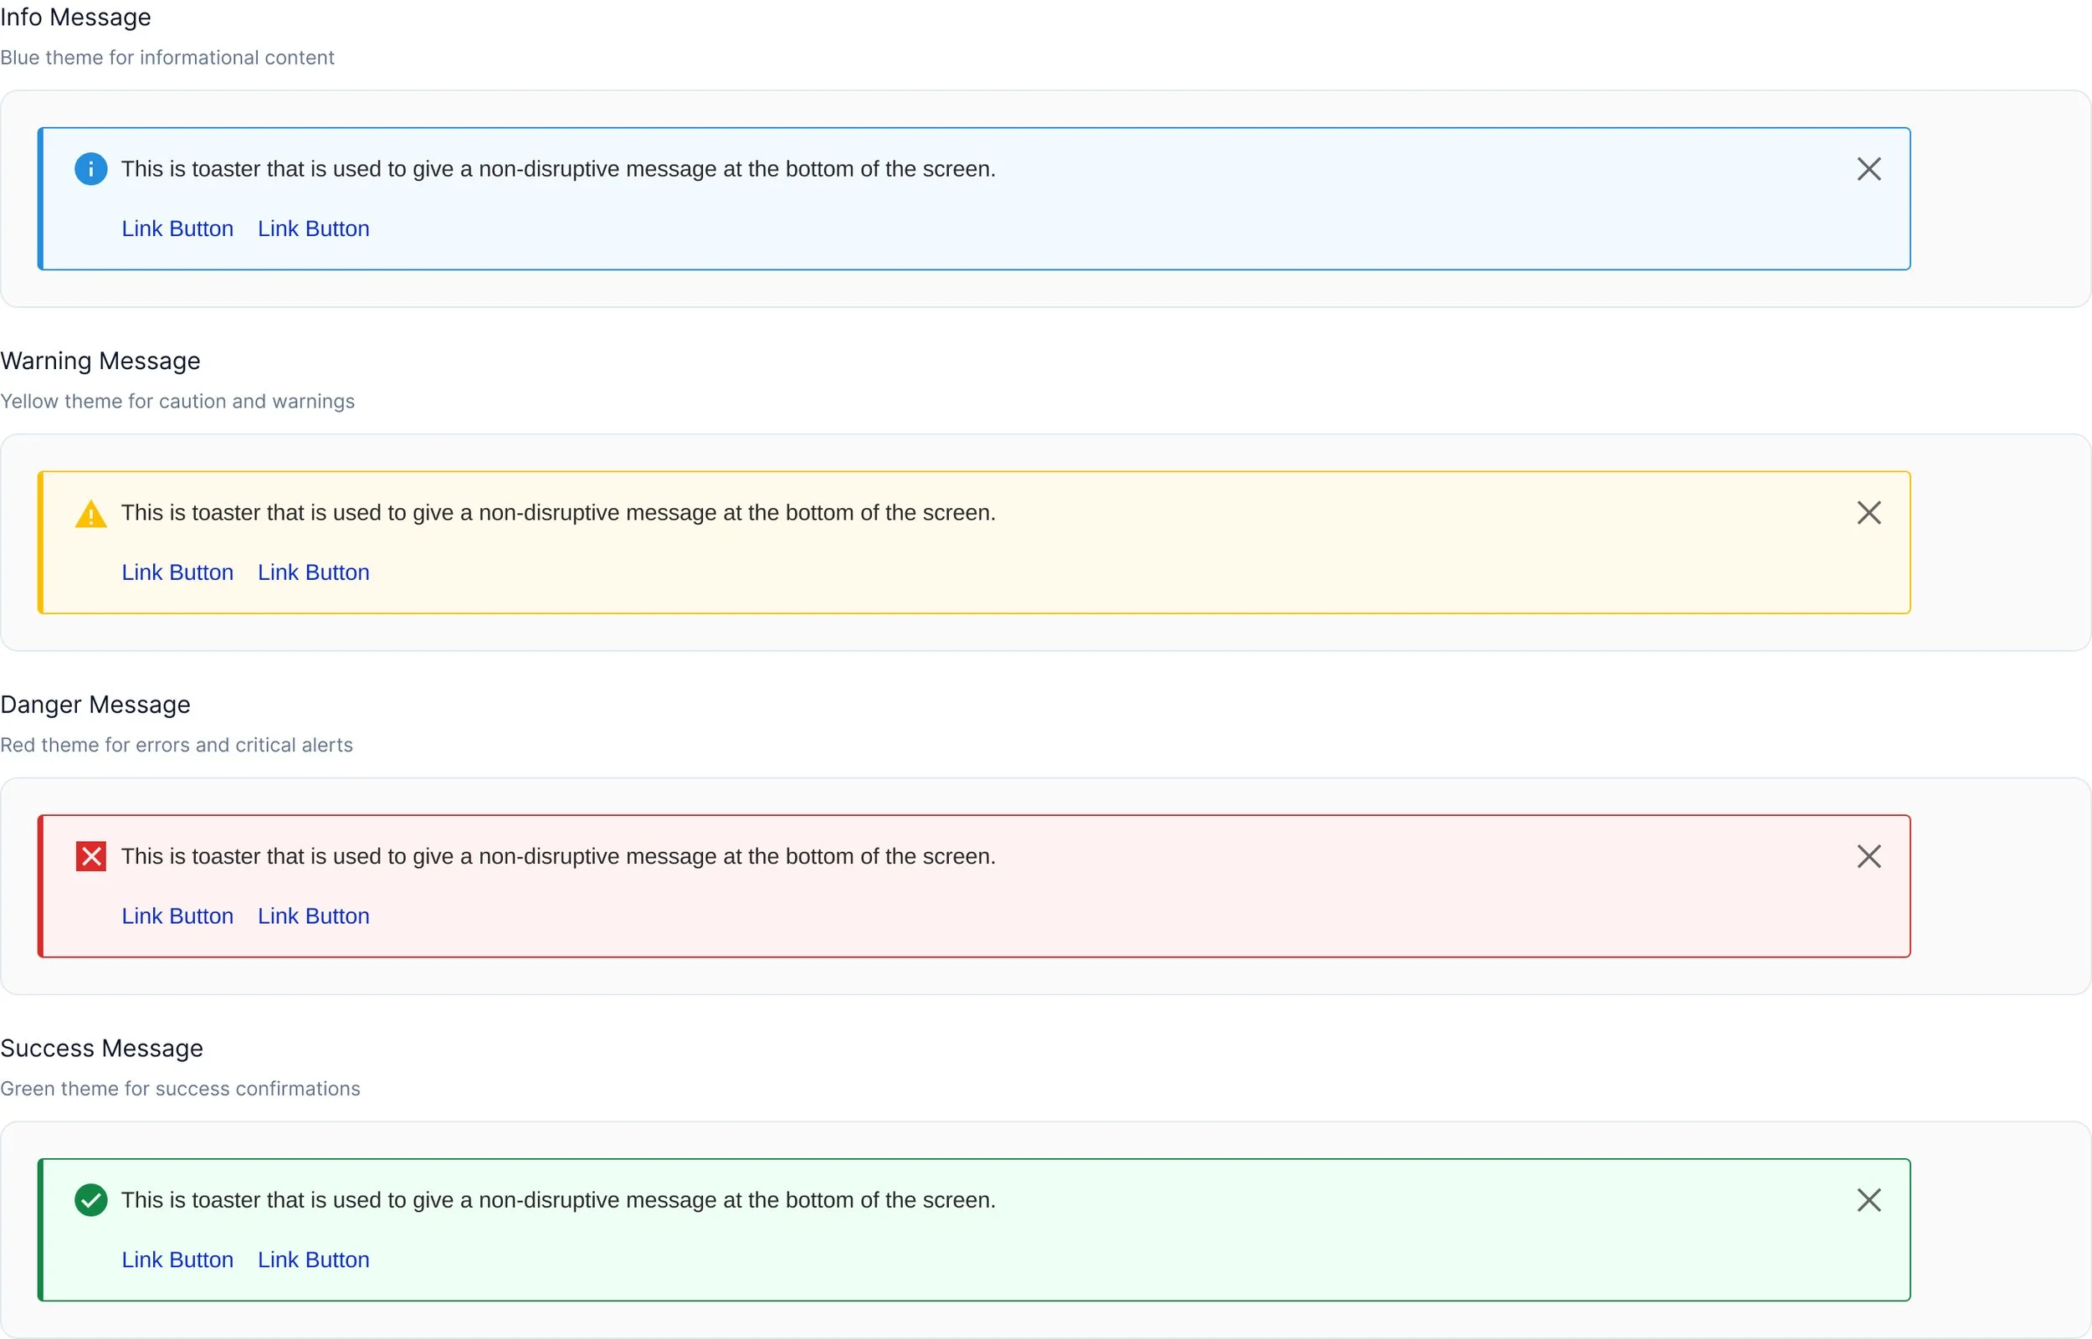Click the green success checkmark icon
Image resolution: width=2092 pixels, height=1339 pixels.
90,1200
